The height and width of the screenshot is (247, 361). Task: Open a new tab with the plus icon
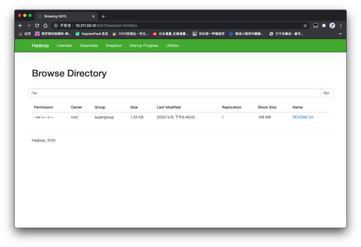(x=103, y=16)
